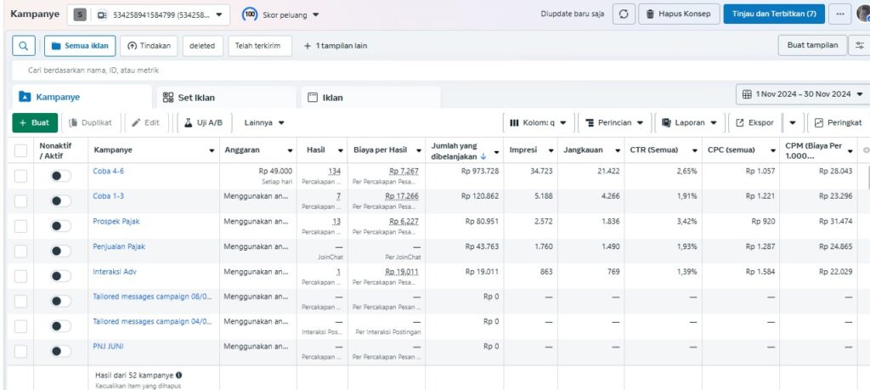Toggle the Prospek Pajak campaign switch

click(60, 226)
